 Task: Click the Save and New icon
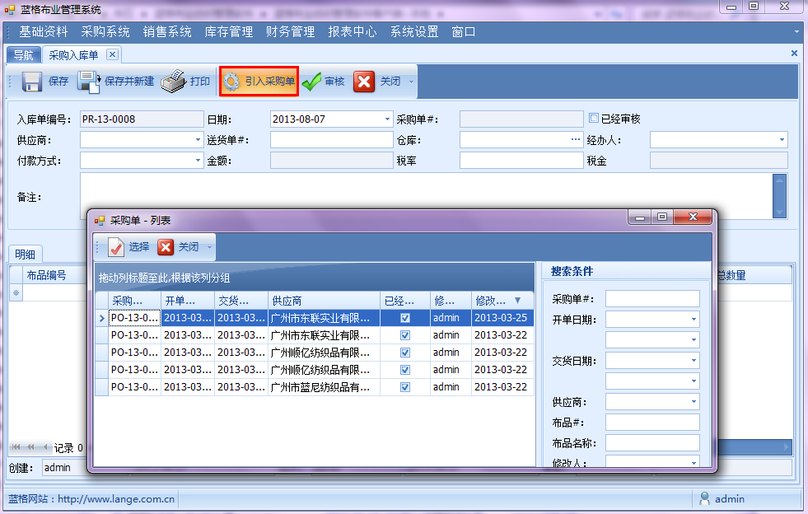89,82
